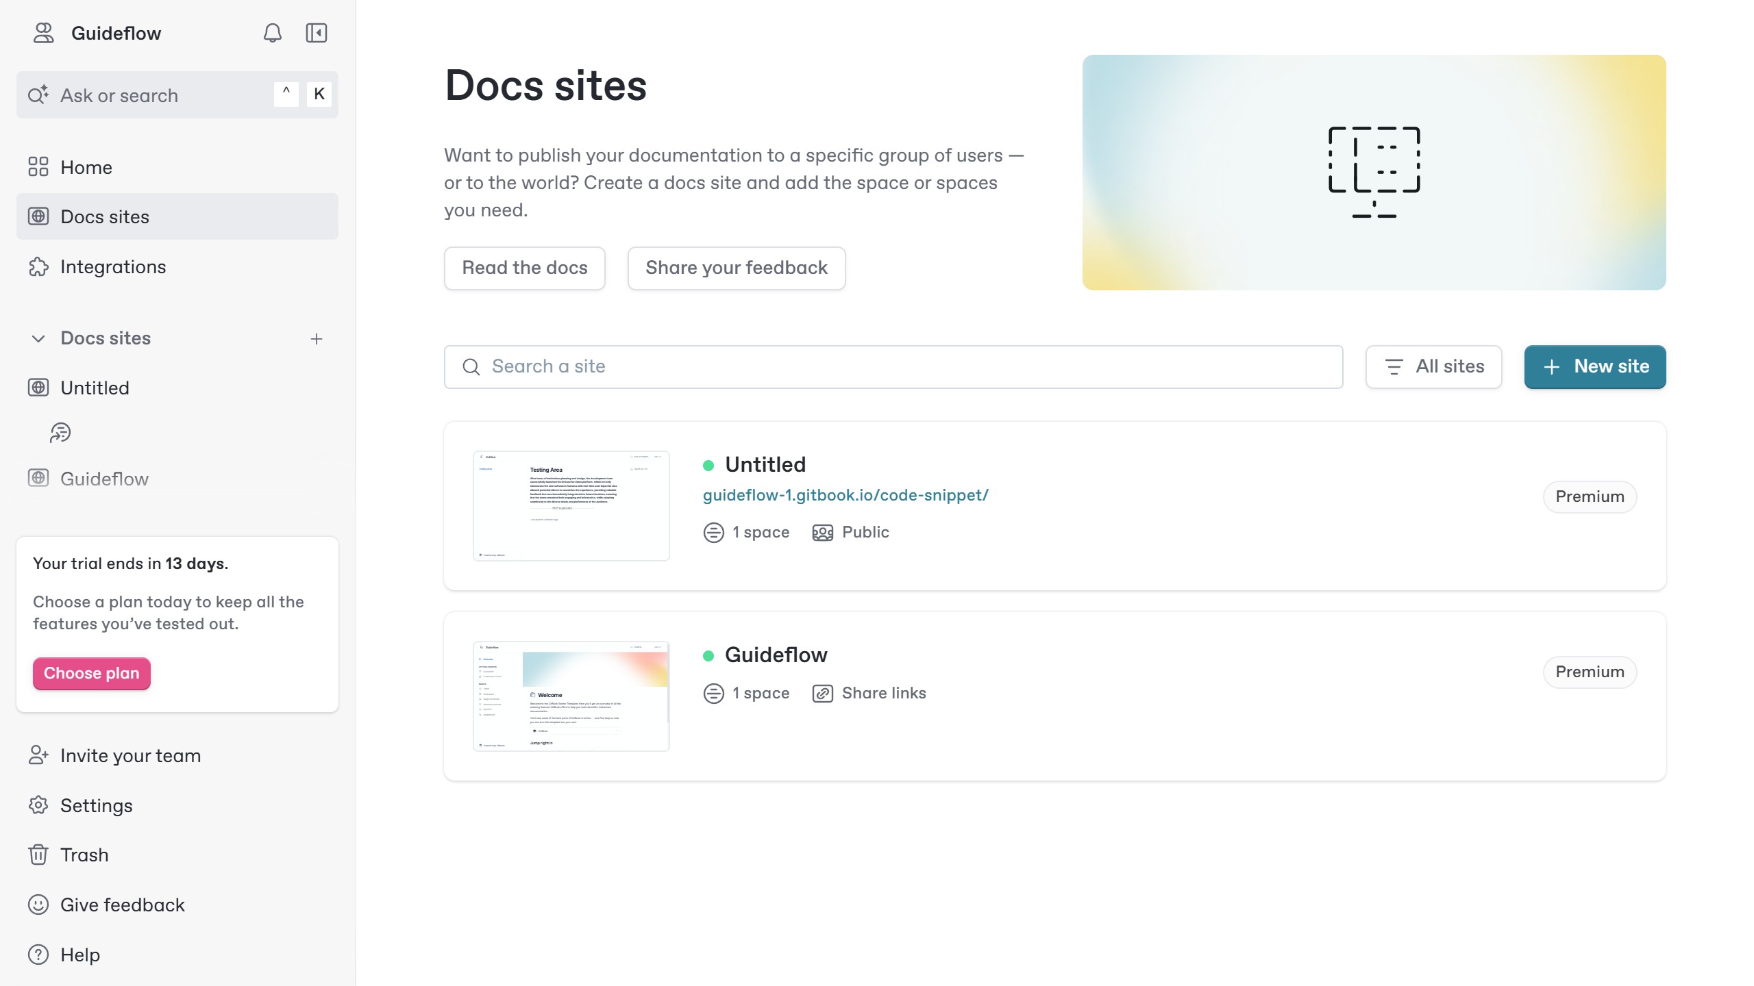Open Trash from sidebar

177,855
